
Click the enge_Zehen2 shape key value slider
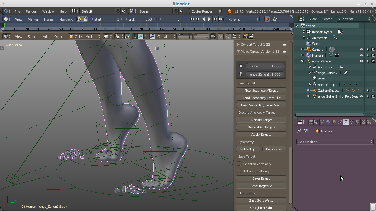coord(265,74)
